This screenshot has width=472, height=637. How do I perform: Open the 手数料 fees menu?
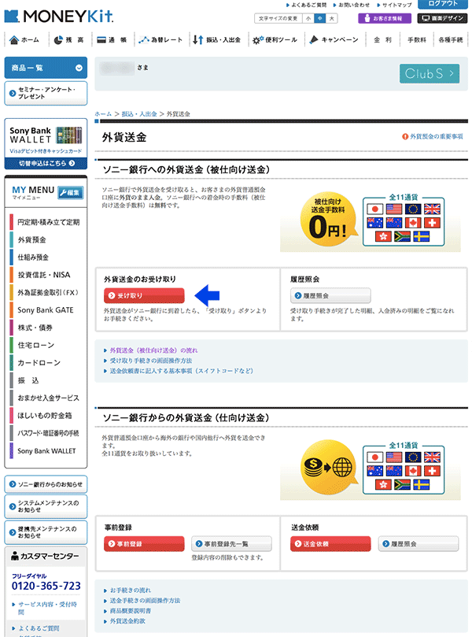click(416, 40)
